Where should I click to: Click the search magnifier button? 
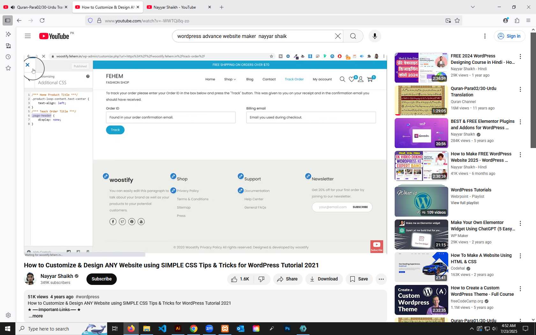click(x=353, y=36)
